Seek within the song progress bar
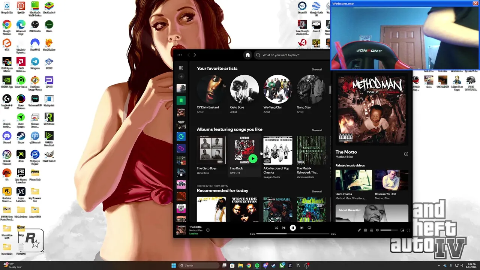This screenshot has width=480, height=270. coord(292,234)
